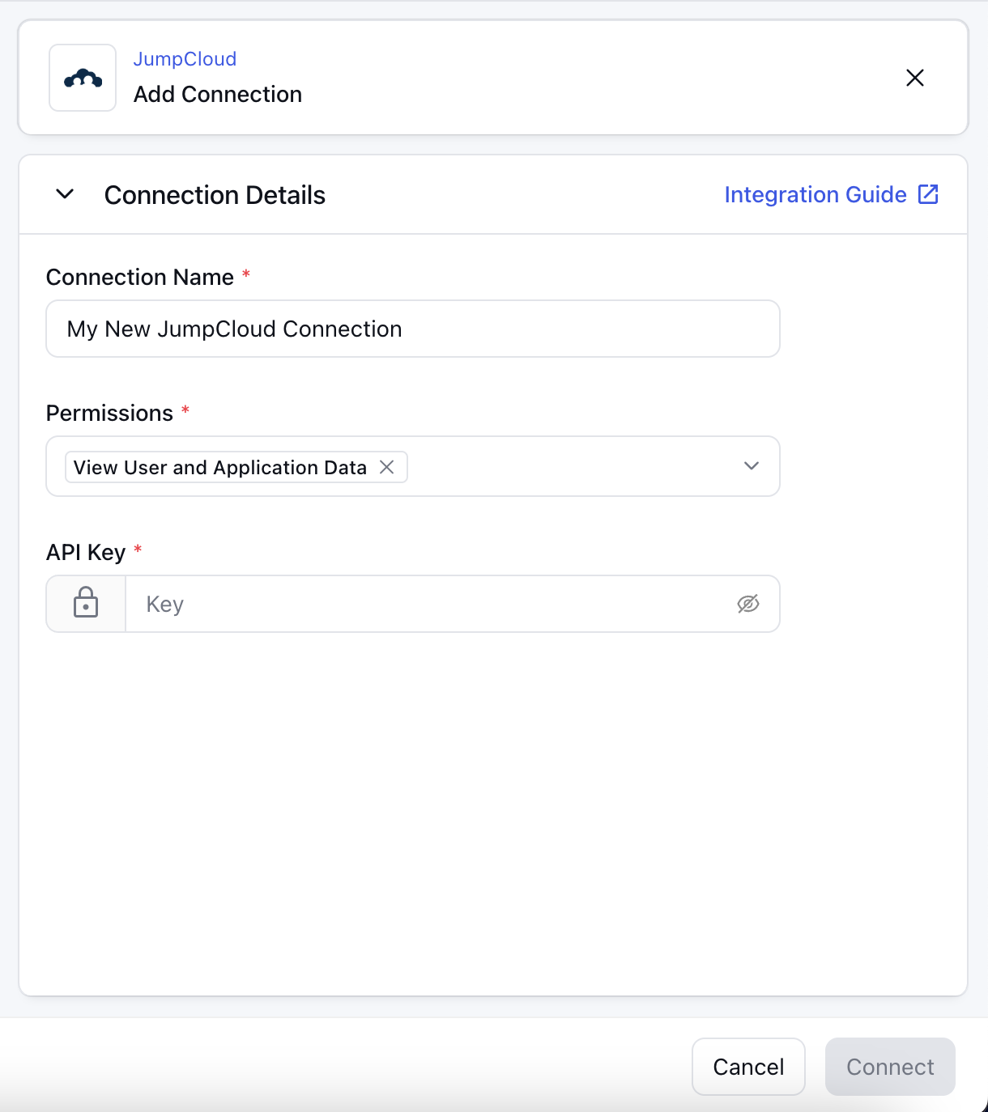Click the Connect button
The height and width of the screenshot is (1112, 988).
pos(890,1067)
